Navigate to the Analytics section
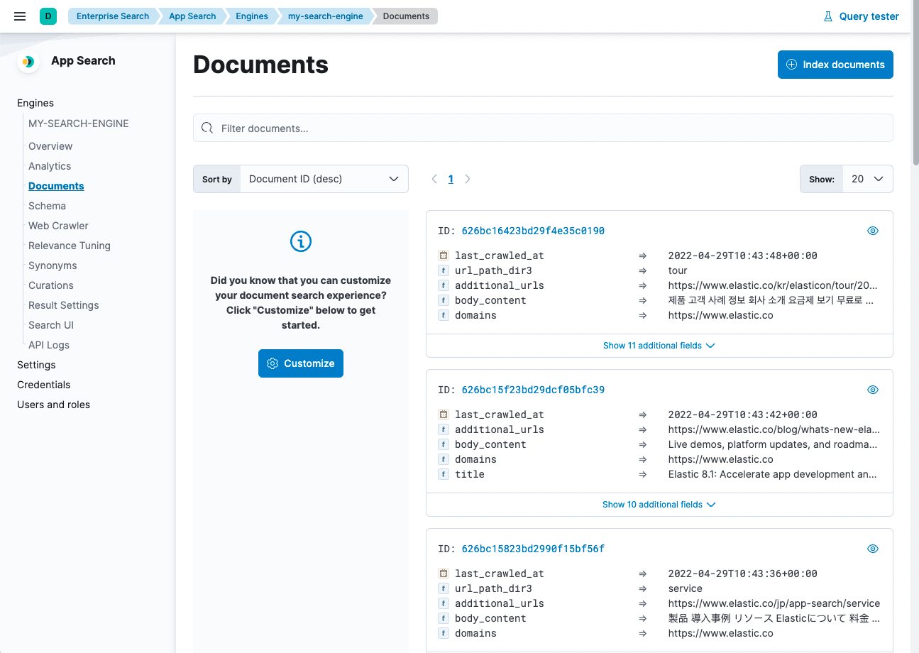This screenshot has height=653, width=919. pos(49,165)
